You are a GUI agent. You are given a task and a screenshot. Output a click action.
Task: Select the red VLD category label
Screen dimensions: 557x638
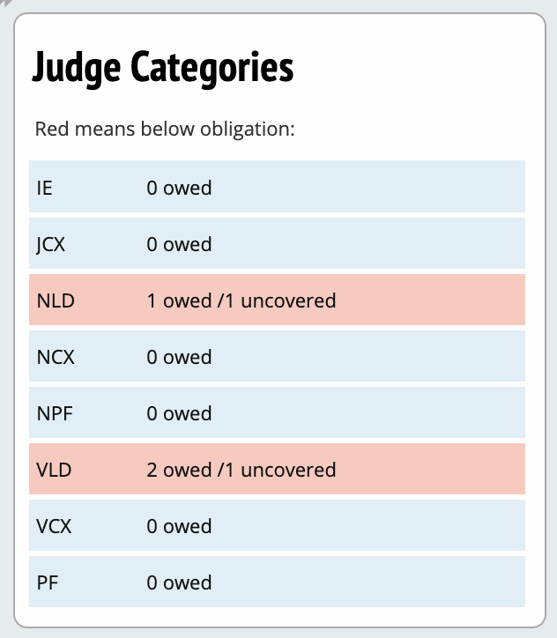pyautogui.click(x=55, y=470)
